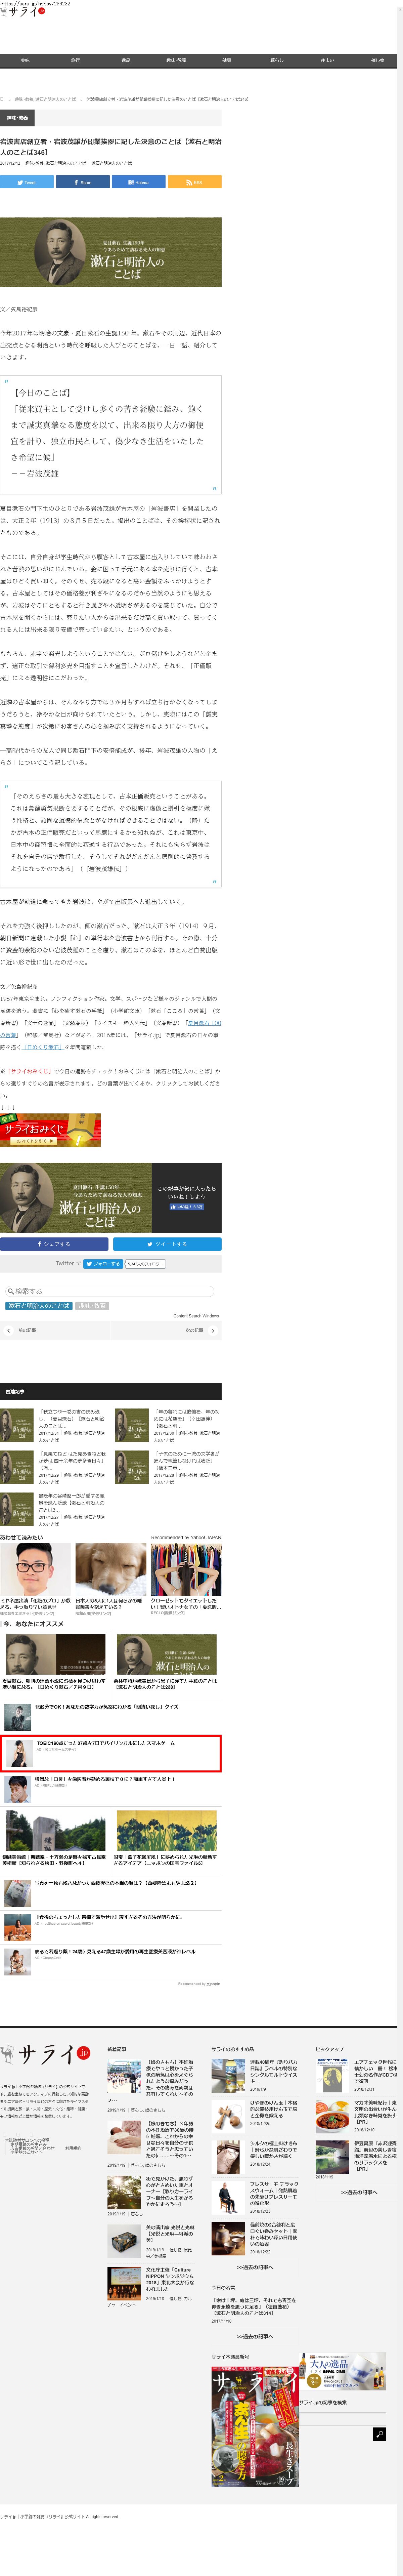Click the dark 趣味・教養 category label above the headline

pos(17,118)
